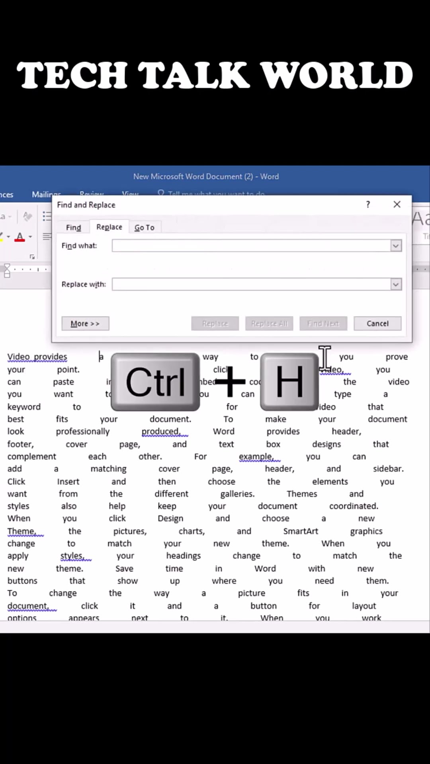The image size is (430, 764).
Task: Click the More >> button
Action: coord(85,324)
